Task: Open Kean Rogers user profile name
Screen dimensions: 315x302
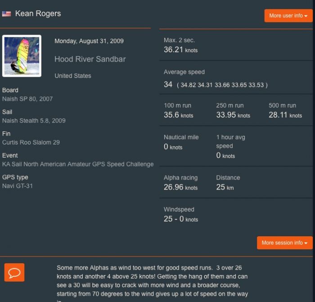Action: pos(38,14)
